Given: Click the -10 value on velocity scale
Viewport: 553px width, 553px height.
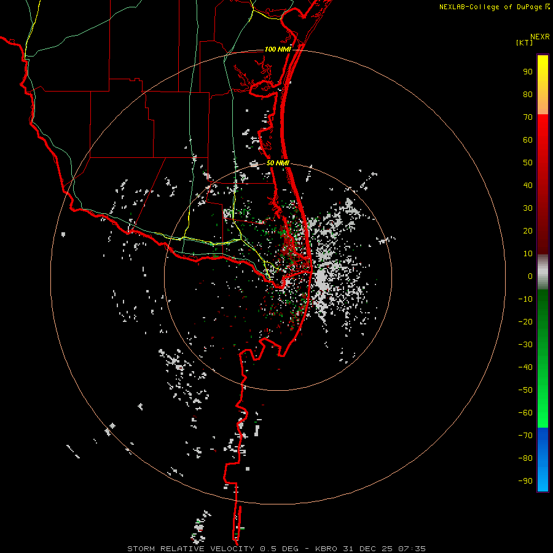Looking at the screenshot, I should coord(525,299).
